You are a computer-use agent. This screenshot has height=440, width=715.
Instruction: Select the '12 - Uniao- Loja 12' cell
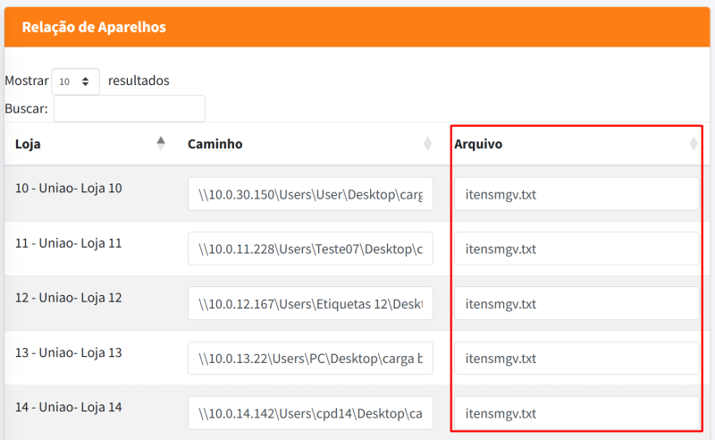click(x=69, y=297)
